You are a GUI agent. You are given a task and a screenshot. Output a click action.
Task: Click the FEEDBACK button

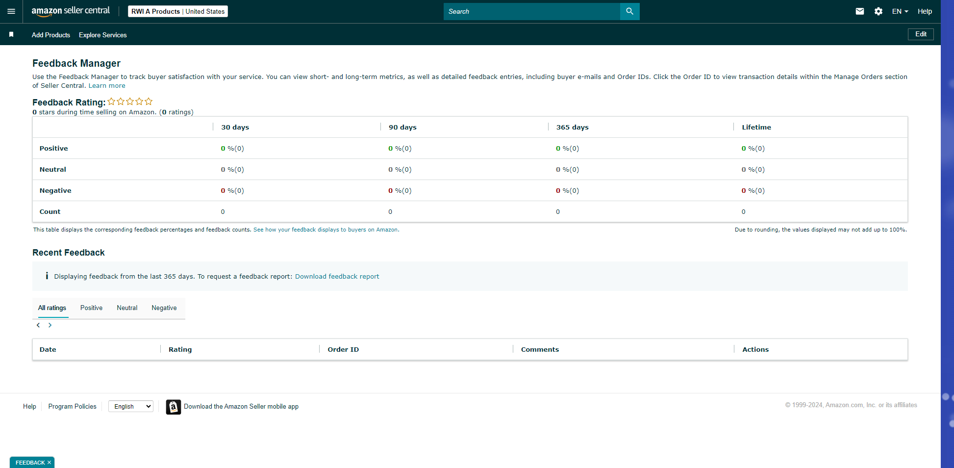[30, 463]
